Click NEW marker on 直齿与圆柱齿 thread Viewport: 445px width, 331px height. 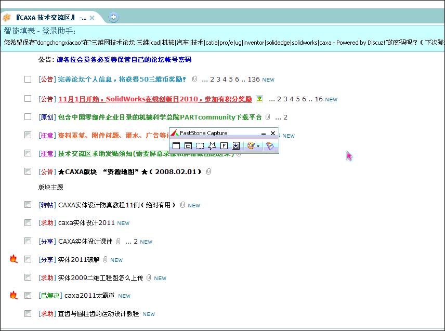pos(149,314)
